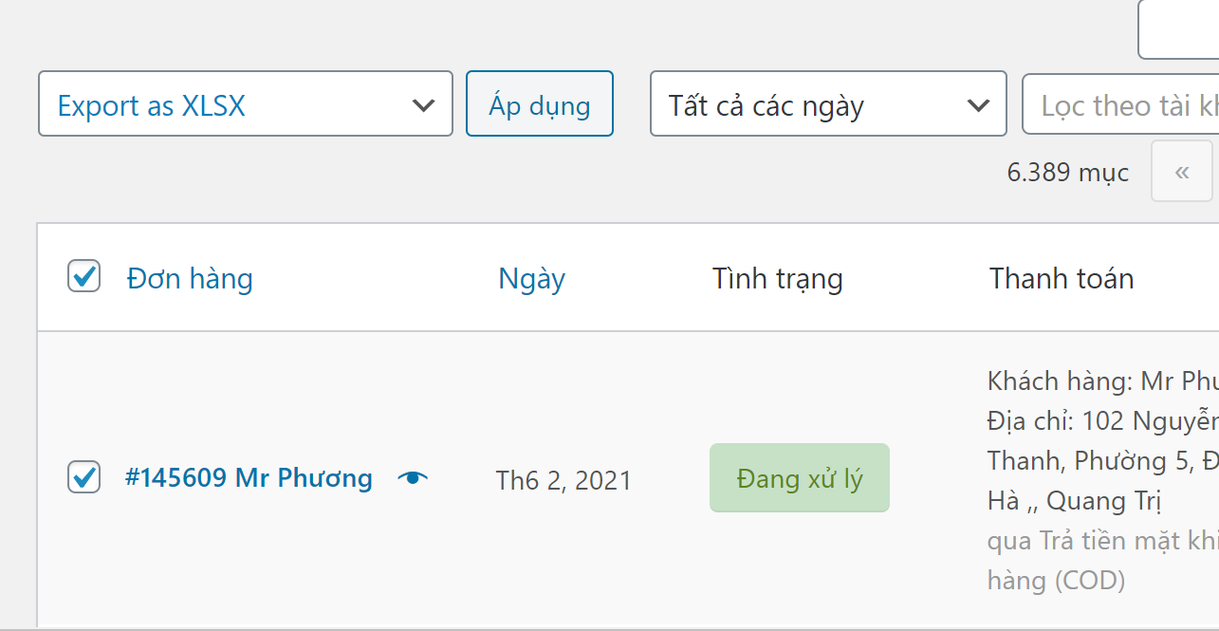Screen dimensions: 1219x631
Task: Click the Khách hàng Mr Phương billing line
Action: coord(1101,381)
